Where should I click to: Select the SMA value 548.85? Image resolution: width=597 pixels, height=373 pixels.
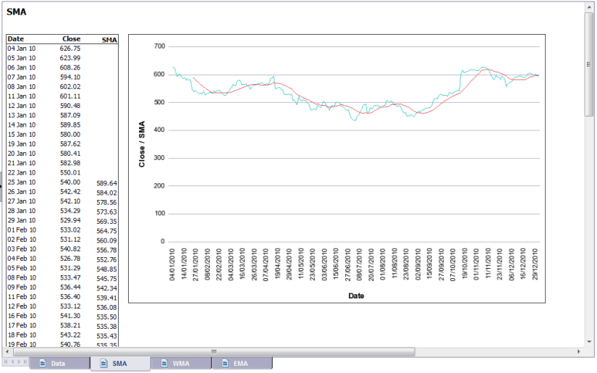coord(106,269)
